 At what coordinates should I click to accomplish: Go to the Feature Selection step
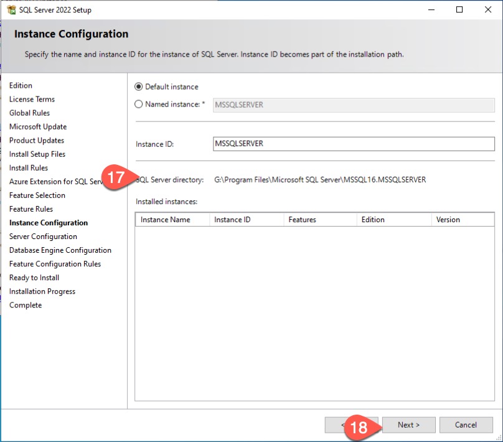[x=37, y=195]
